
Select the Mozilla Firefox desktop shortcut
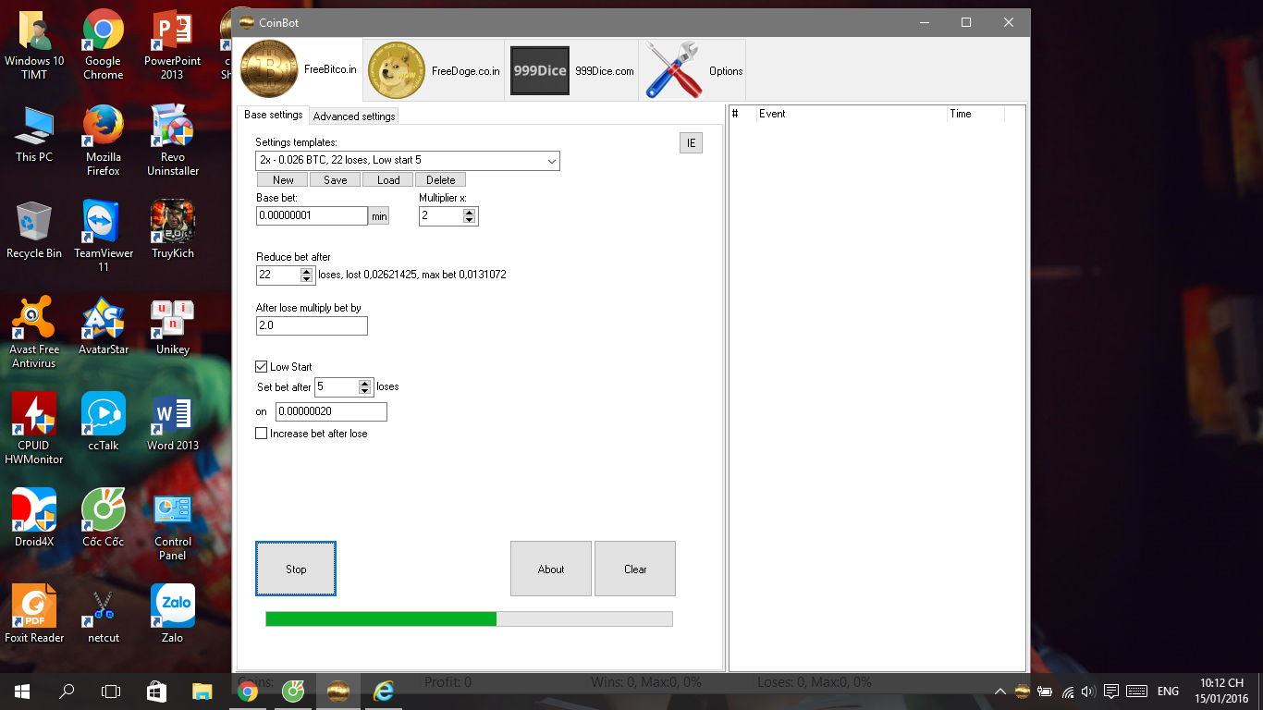coord(104,141)
